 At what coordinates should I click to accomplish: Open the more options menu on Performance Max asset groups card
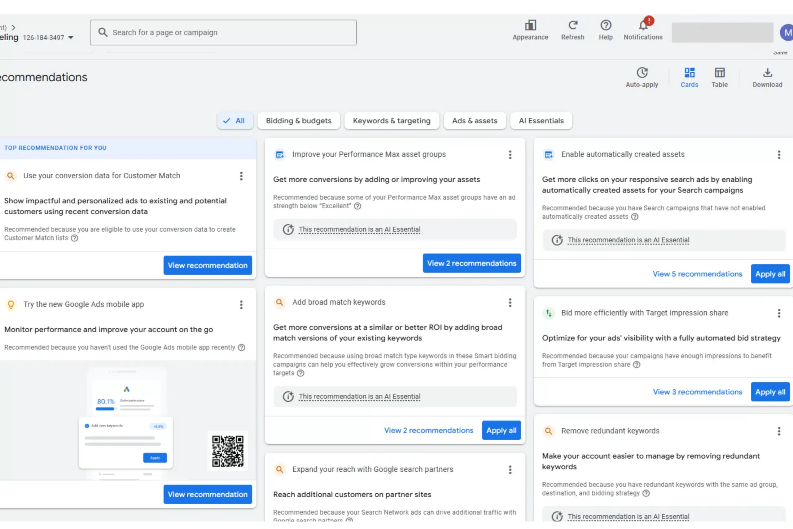point(510,155)
